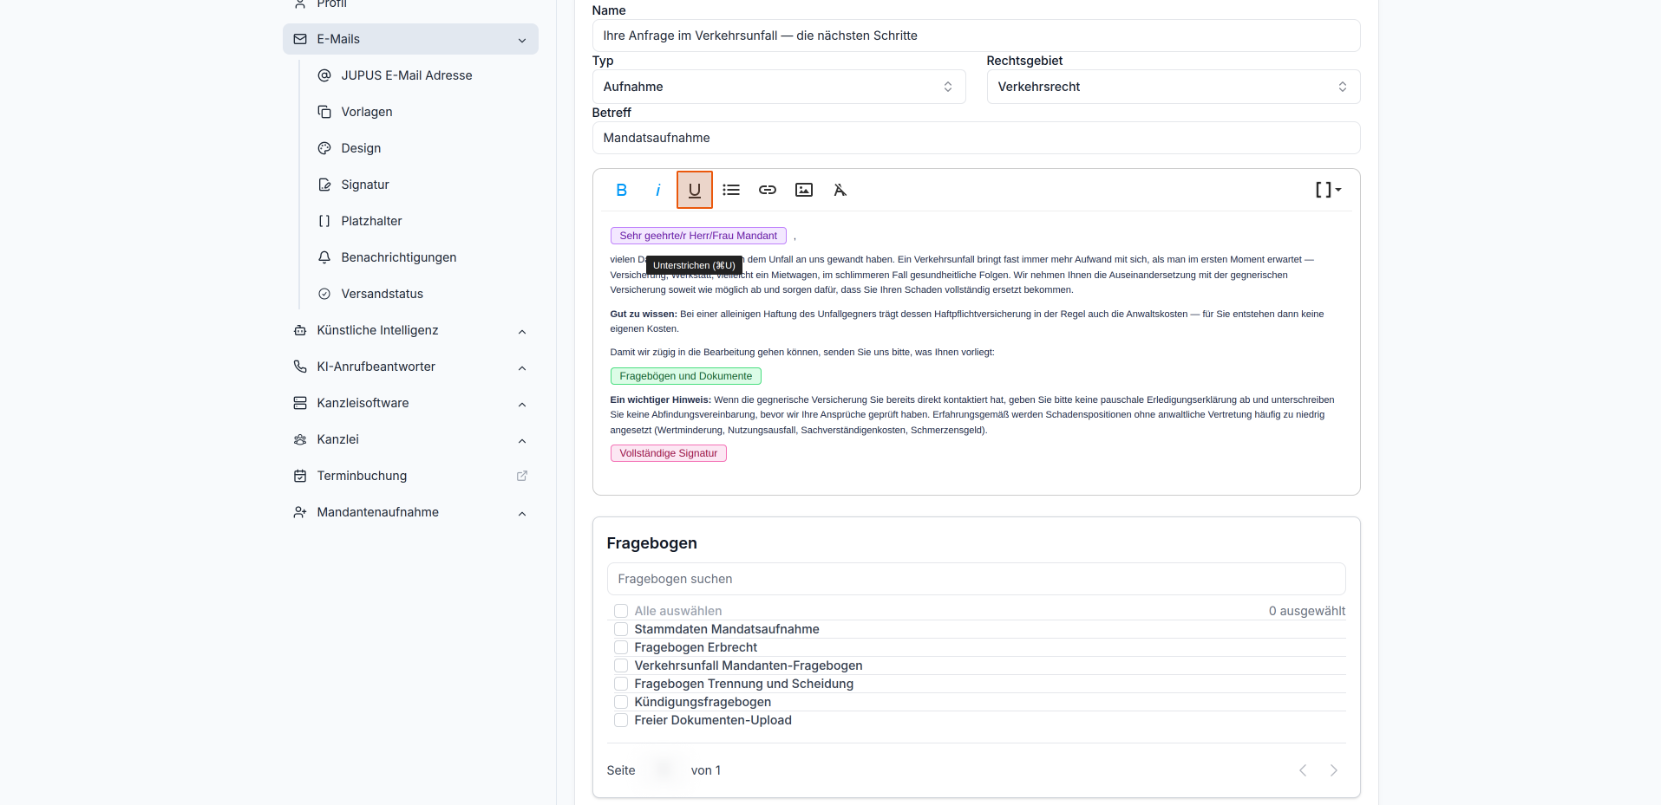Check Fragebogen Trennung und Scheidung
The height and width of the screenshot is (805, 1661).
pos(621,684)
